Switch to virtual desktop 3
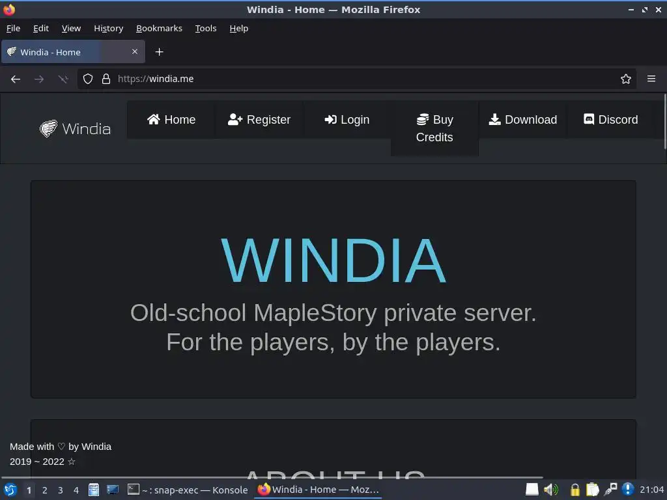The height and width of the screenshot is (500, 667). tap(61, 490)
